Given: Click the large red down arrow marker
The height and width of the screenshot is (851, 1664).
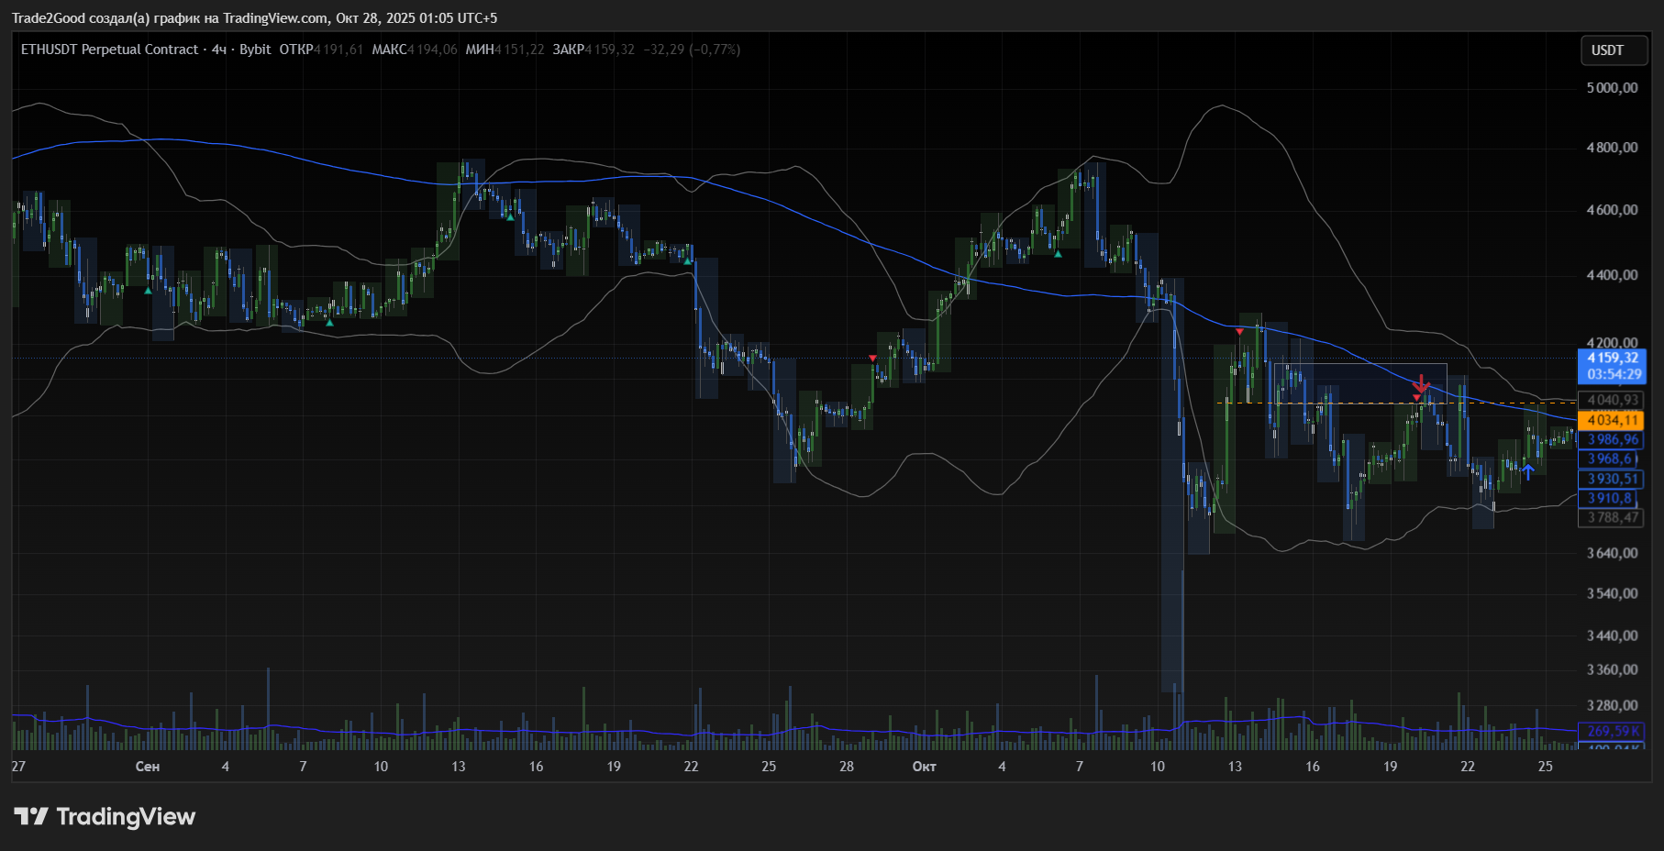Looking at the screenshot, I should click(1421, 383).
